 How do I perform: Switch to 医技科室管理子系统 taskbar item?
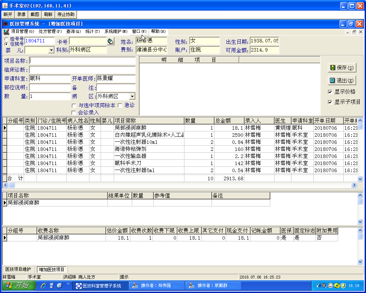tap(101, 286)
